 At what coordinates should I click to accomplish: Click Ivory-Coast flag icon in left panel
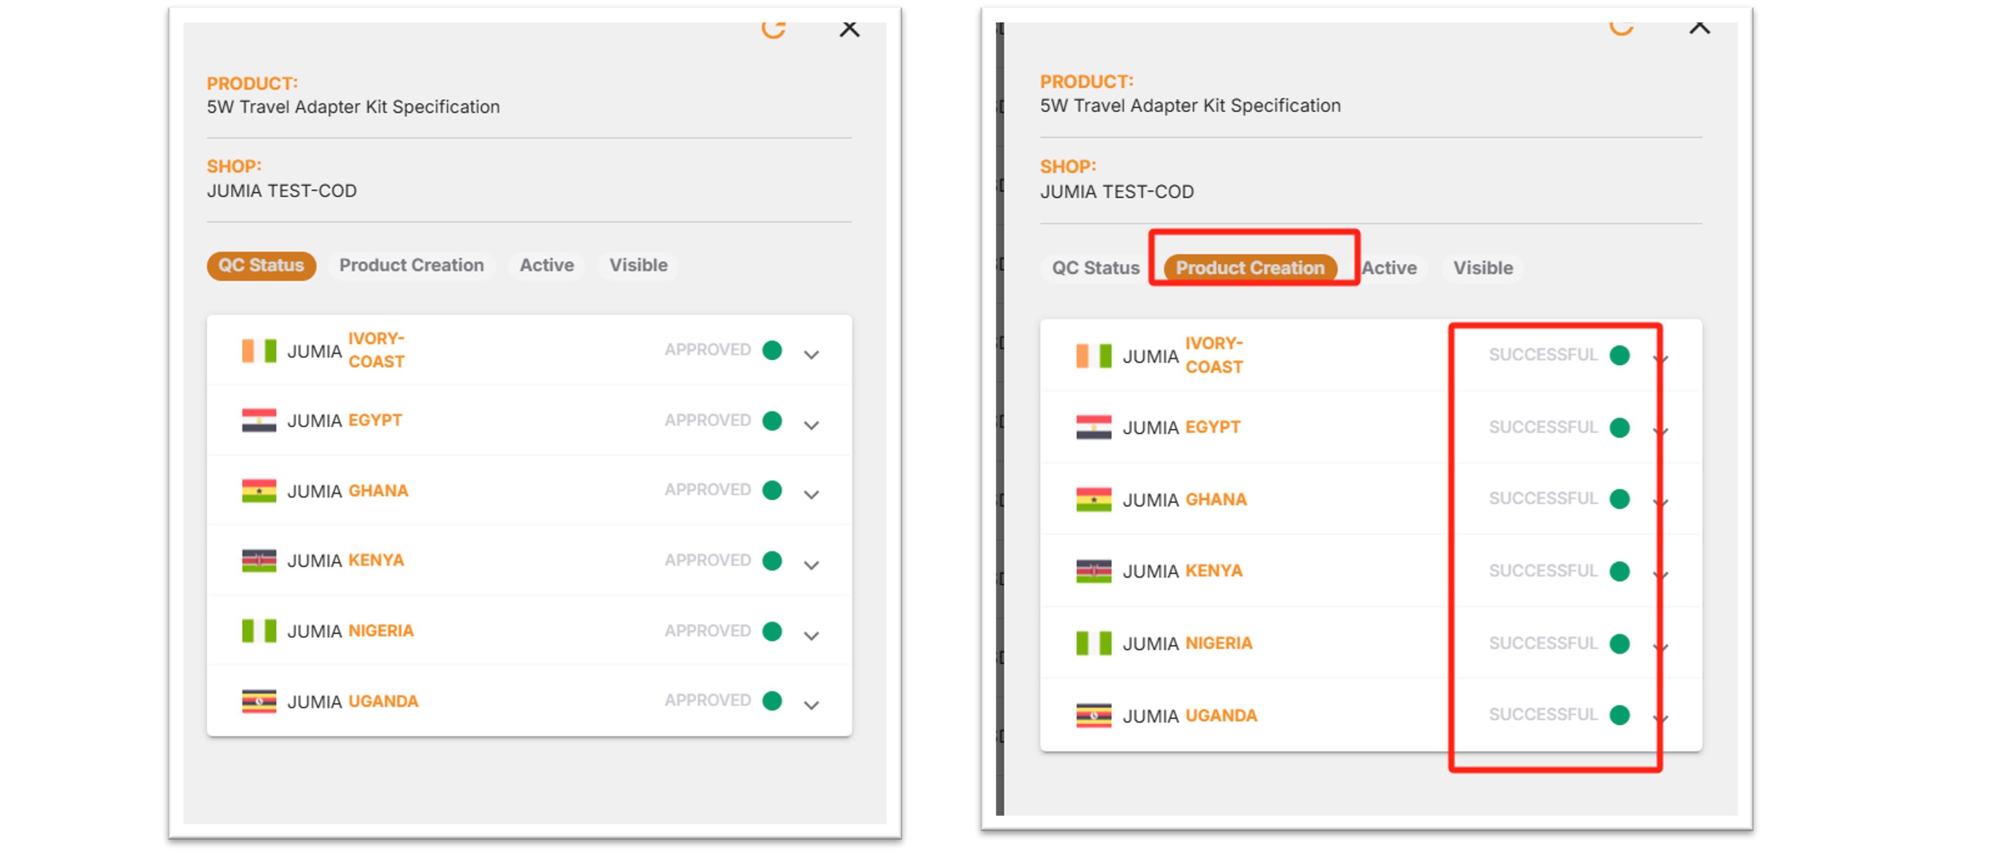pyautogui.click(x=259, y=350)
